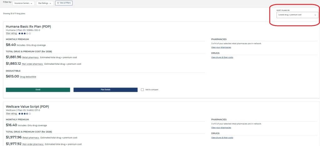Click the Humana plan star rating stars
The image size is (320, 146).
[x=25, y=33]
